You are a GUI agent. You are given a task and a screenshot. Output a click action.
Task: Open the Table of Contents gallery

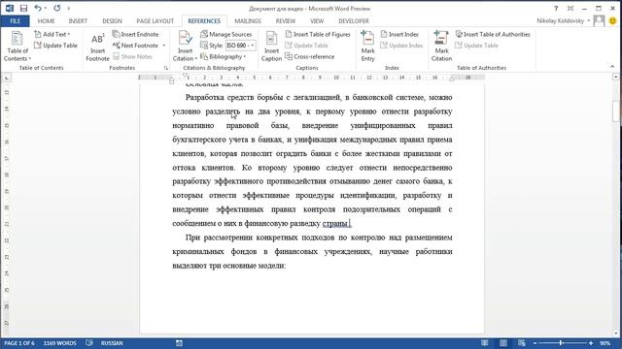click(17, 47)
